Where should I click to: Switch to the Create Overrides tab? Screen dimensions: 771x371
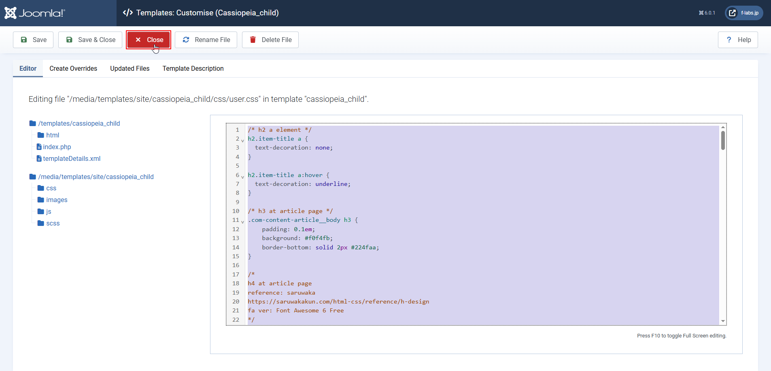73,68
